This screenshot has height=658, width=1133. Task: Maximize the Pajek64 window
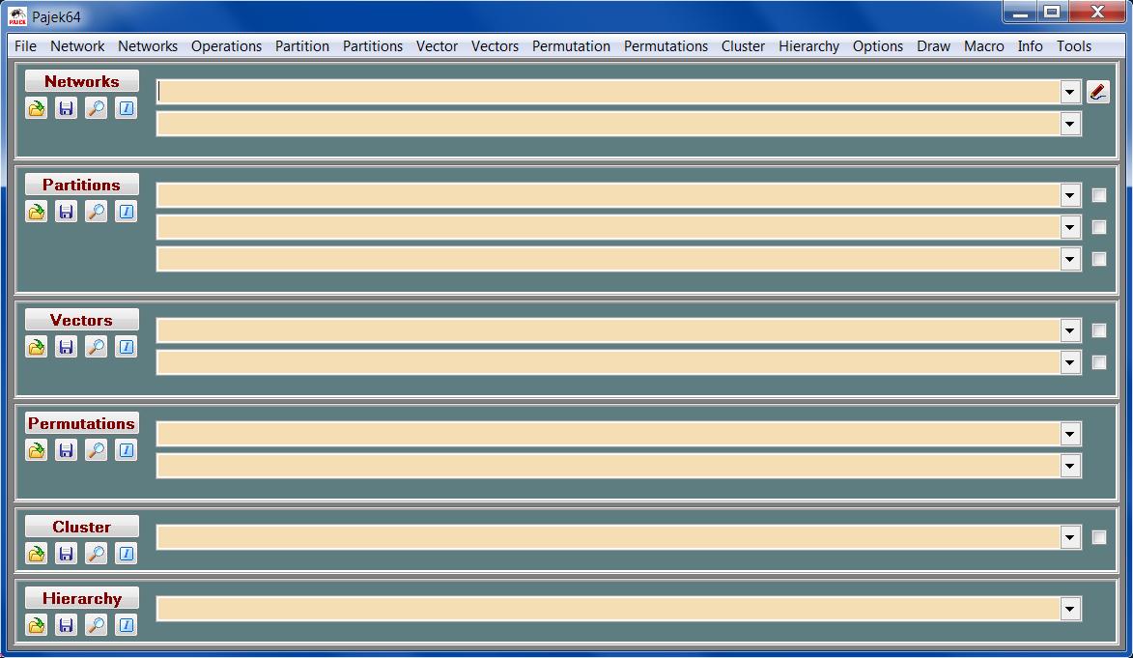[1052, 12]
